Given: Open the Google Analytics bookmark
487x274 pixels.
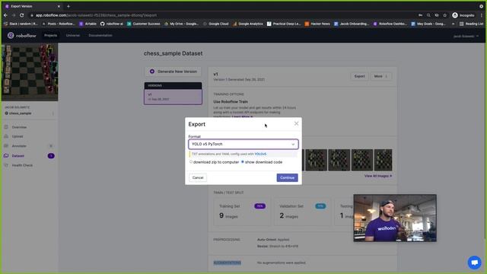Looking at the screenshot, I should [x=247, y=24].
